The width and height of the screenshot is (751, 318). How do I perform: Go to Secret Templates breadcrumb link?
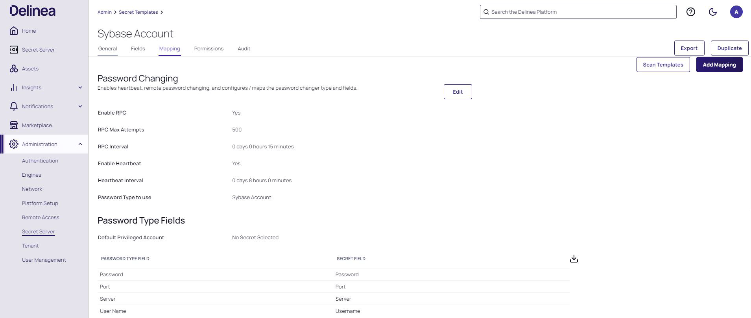point(138,12)
